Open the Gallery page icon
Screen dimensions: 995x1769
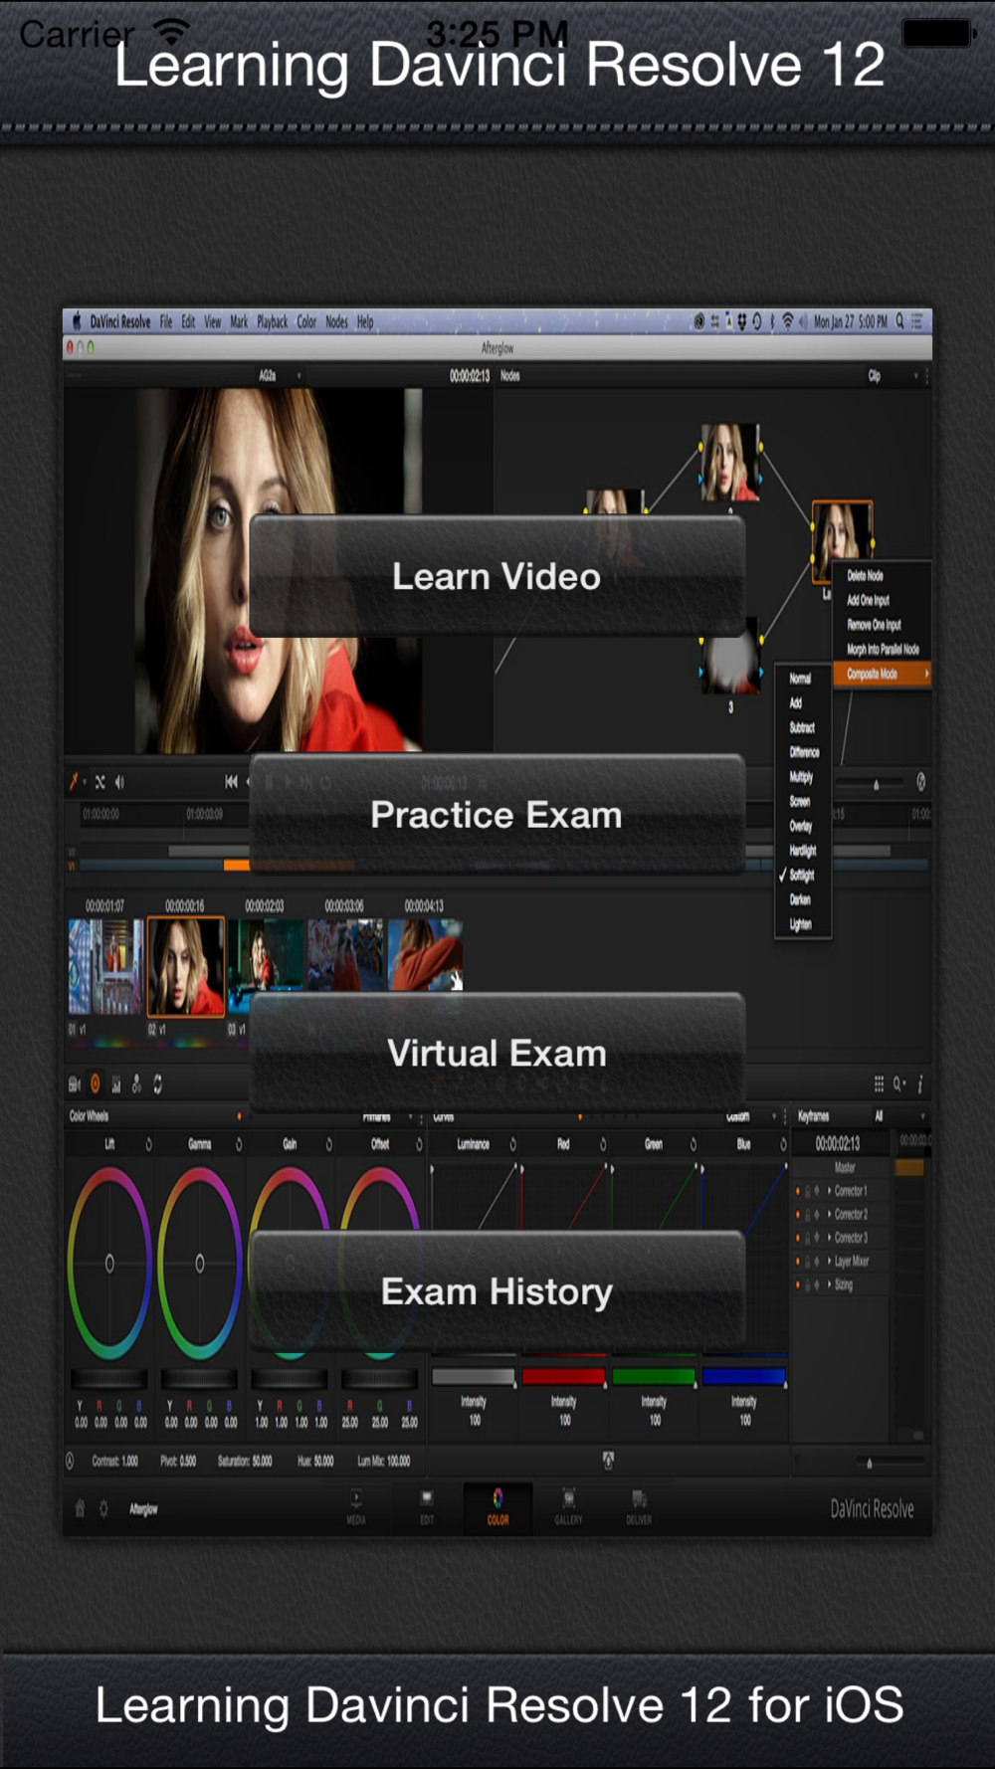click(x=568, y=1505)
